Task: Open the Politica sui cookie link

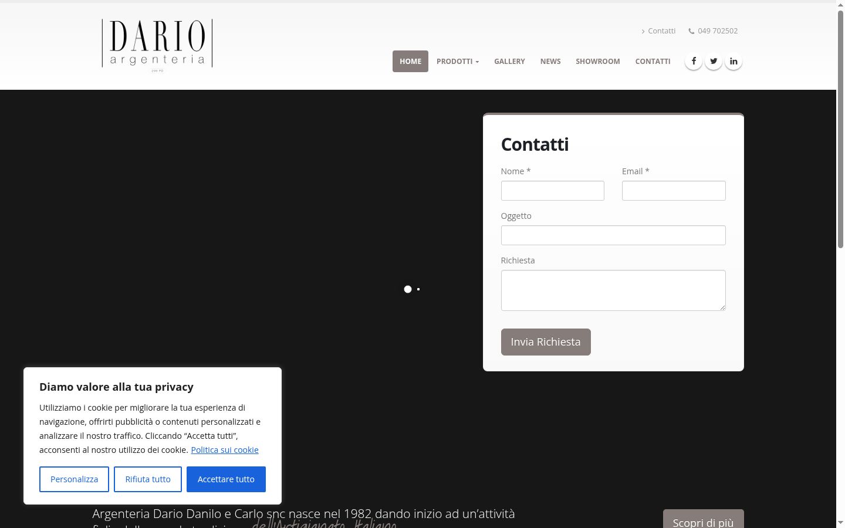Action: point(225,450)
